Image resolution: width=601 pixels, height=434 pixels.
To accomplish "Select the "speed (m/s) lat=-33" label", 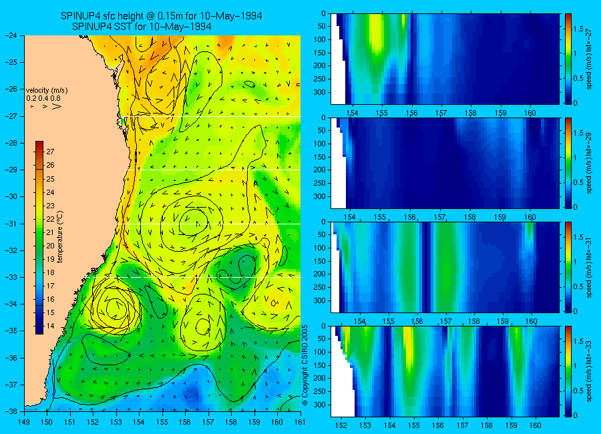I will [x=590, y=371].
